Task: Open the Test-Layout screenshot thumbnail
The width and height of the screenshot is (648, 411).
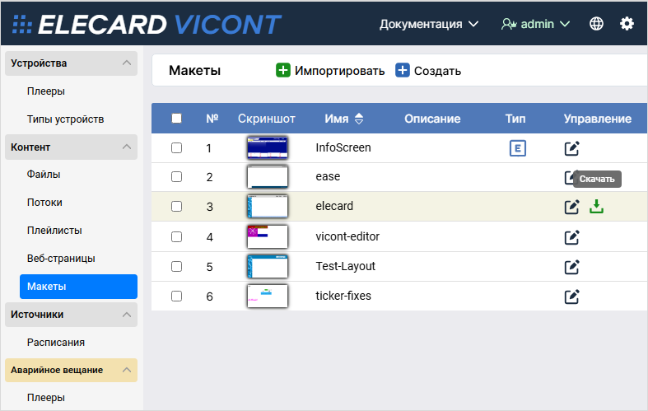Action: click(268, 266)
